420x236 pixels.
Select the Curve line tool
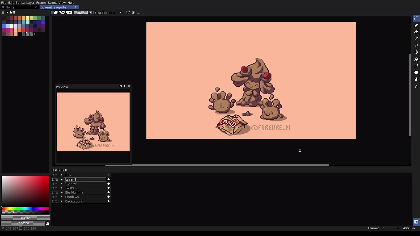click(416, 66)
